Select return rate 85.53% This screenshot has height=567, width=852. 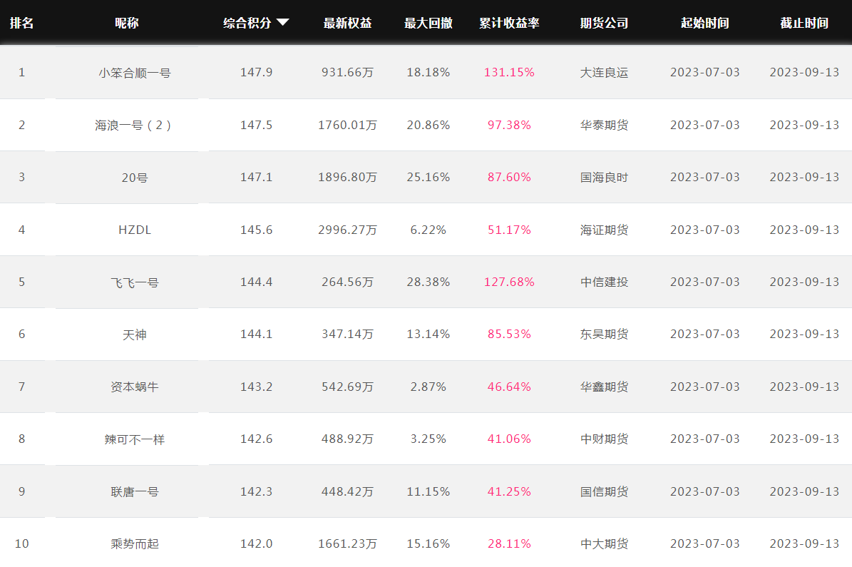509,334
